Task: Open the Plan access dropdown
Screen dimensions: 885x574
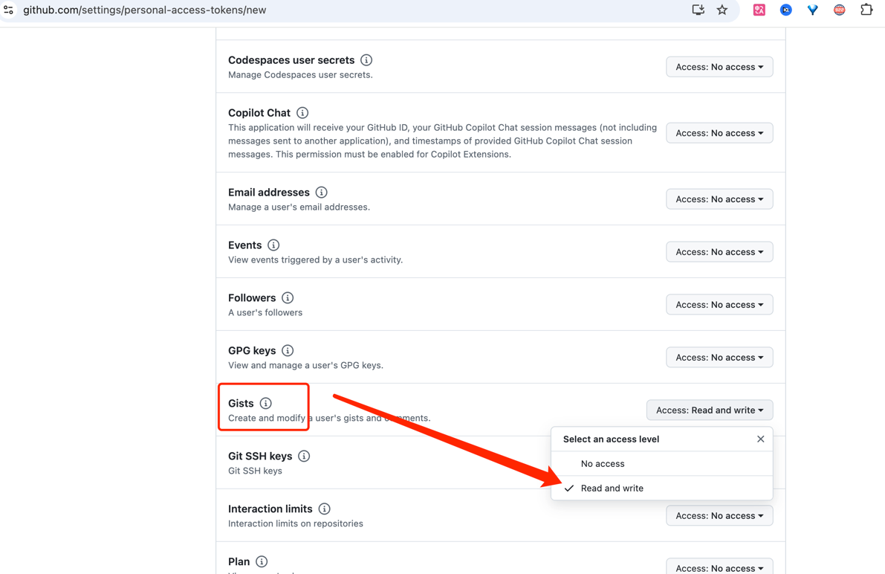Action: (719, 567)
